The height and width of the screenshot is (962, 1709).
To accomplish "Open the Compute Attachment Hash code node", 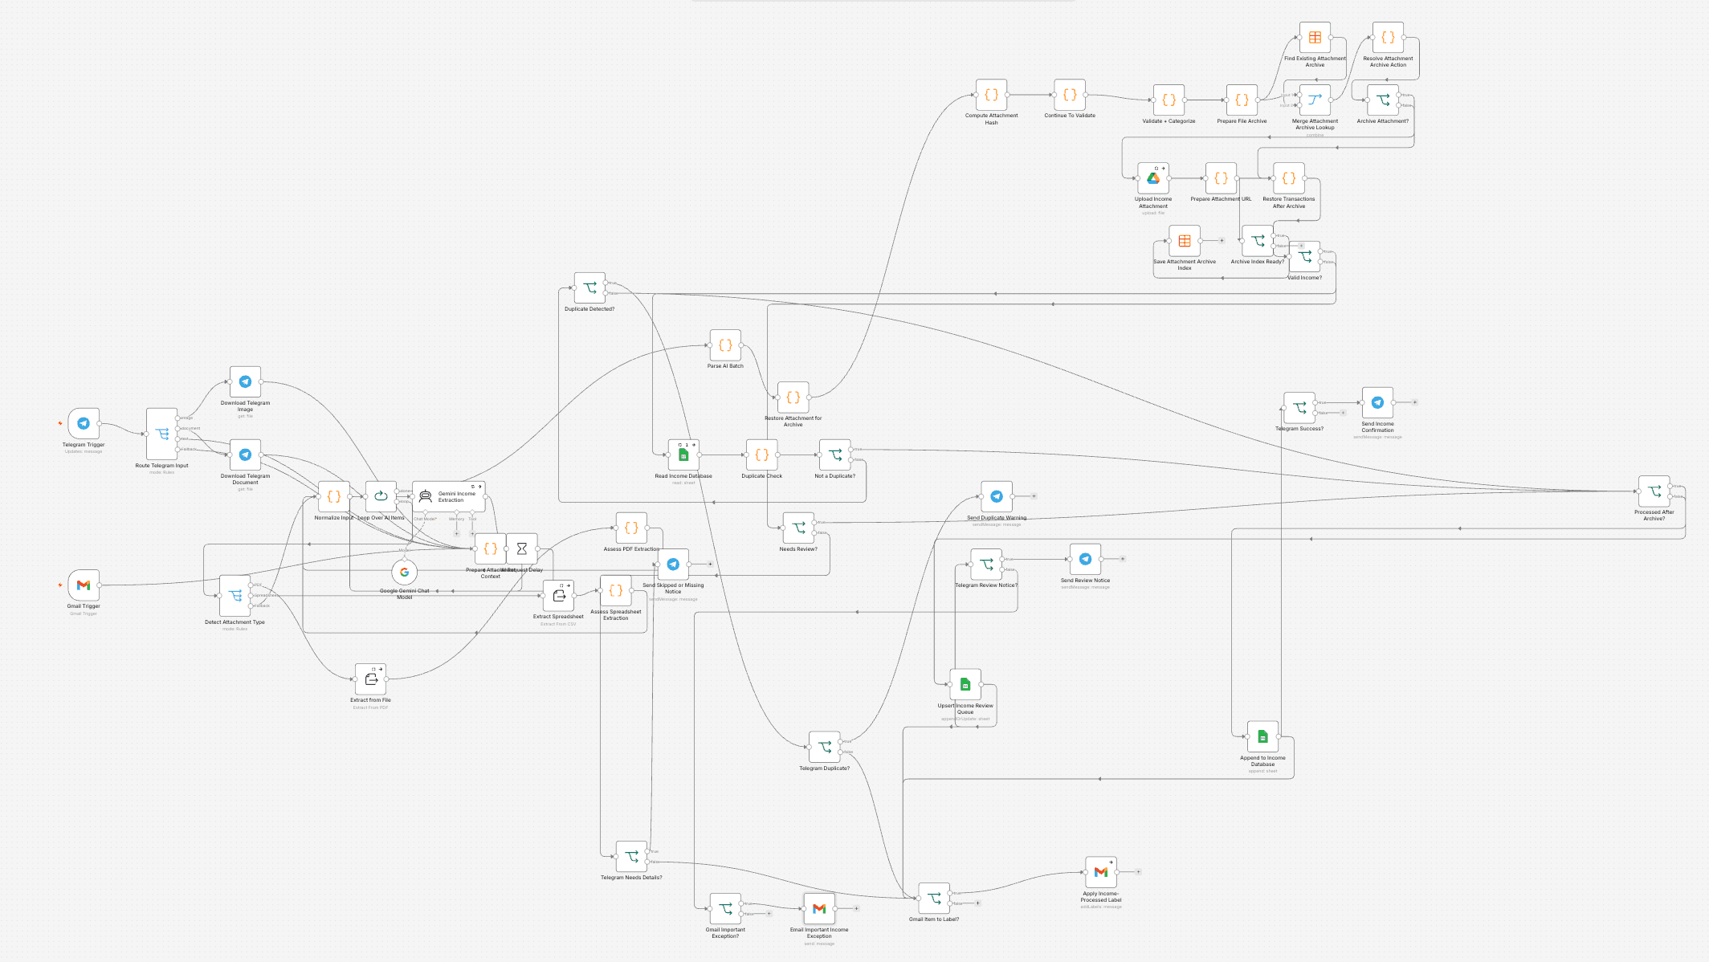I will coord(991,95).
